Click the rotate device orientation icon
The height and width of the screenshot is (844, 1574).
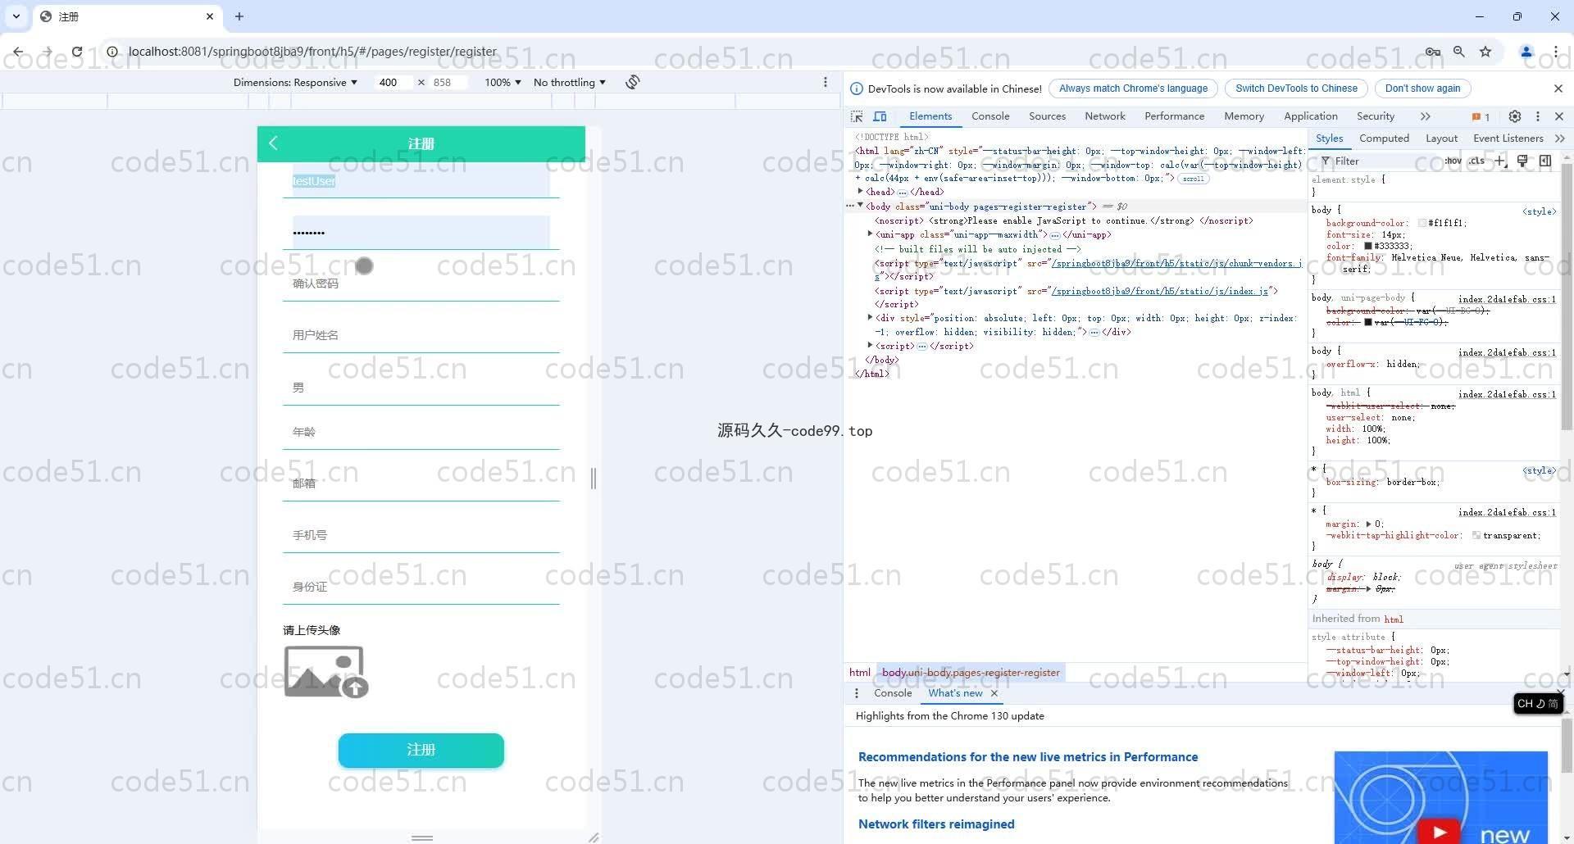[x=633, y=82]
